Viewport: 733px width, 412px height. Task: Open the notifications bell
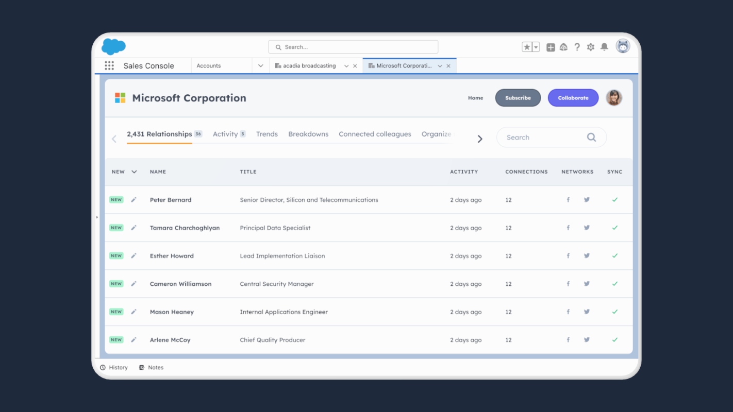(x=604, y=47)
